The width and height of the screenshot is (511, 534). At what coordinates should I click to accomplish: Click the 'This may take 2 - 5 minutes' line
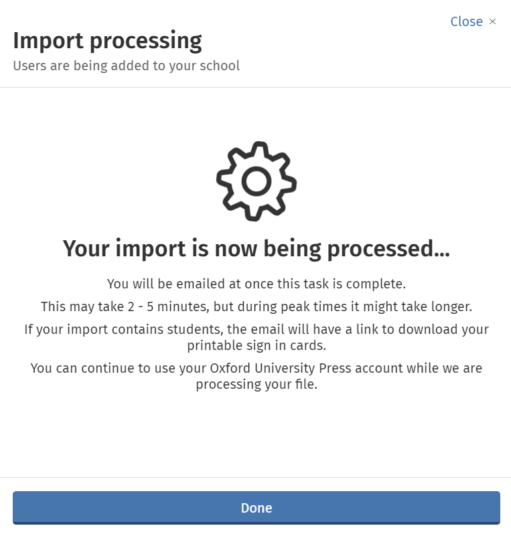(256, 307)
